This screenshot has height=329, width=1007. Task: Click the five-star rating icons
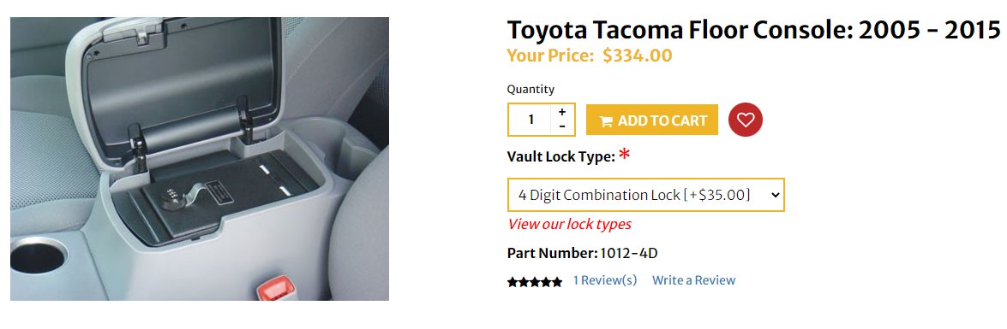(534, 281)
